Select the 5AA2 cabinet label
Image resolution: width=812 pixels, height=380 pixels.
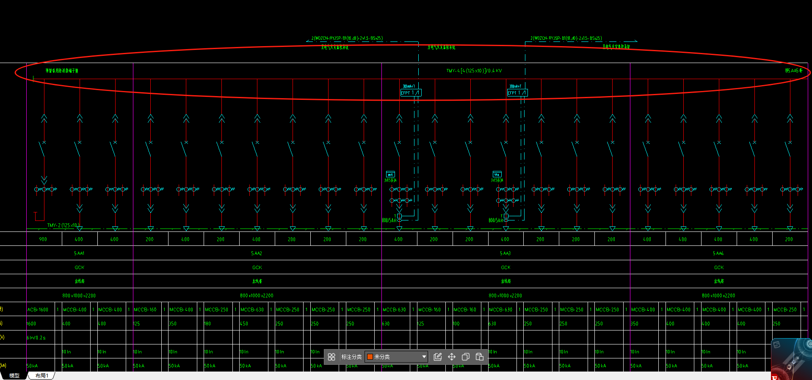pos(257,253)
